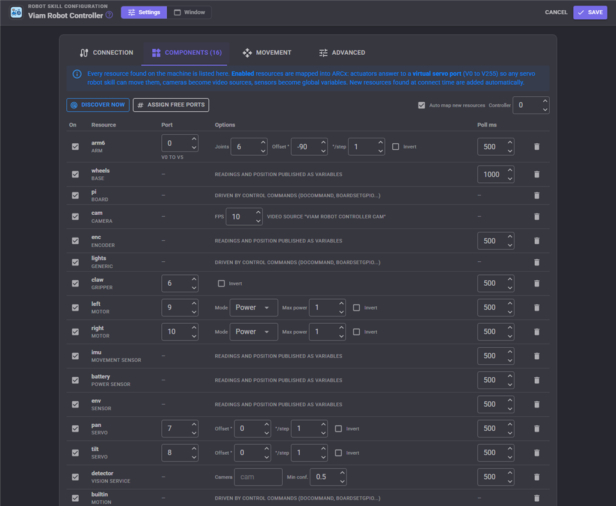Toggle Auto map new resources checkbox

[x=422, y=105]
